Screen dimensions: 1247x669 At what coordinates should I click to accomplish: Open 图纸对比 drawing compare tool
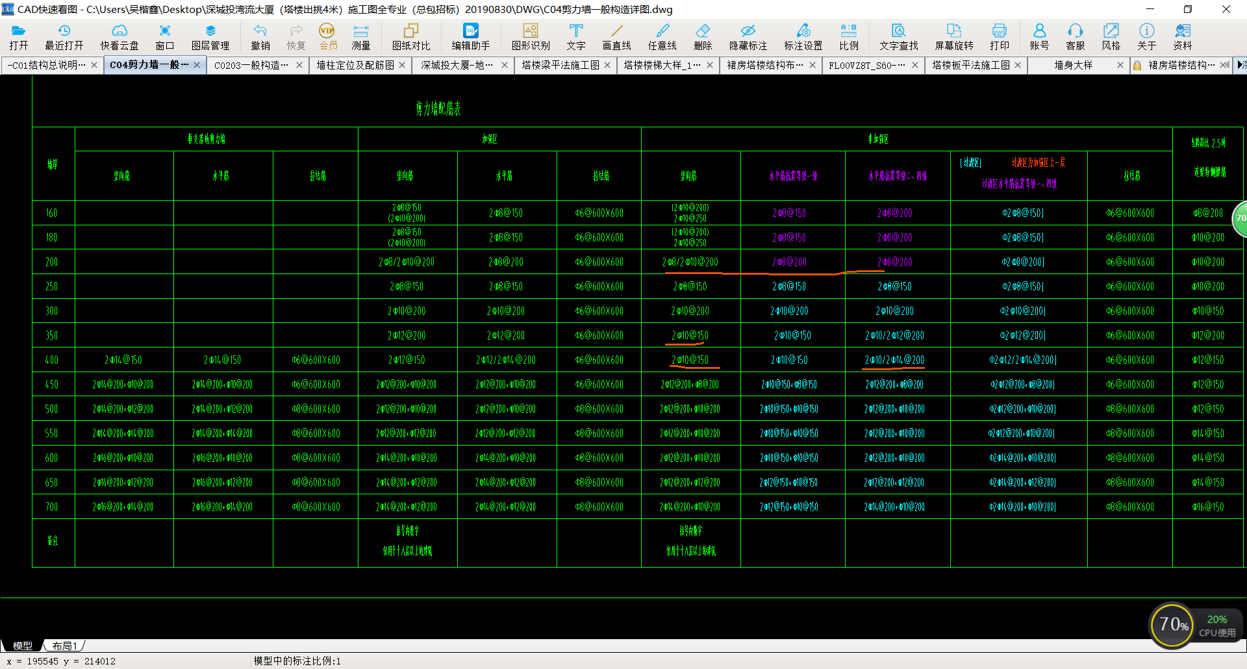411,37
